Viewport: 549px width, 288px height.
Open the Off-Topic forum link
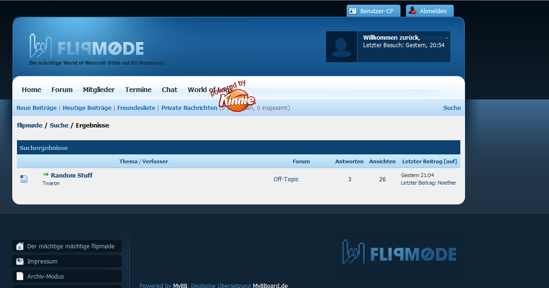click(x=286, y=179)
